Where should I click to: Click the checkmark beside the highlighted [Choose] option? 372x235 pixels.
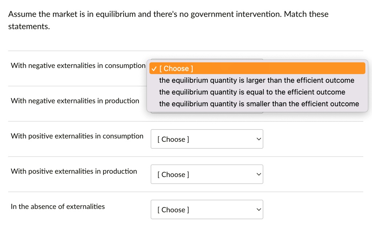click(154, 69)
